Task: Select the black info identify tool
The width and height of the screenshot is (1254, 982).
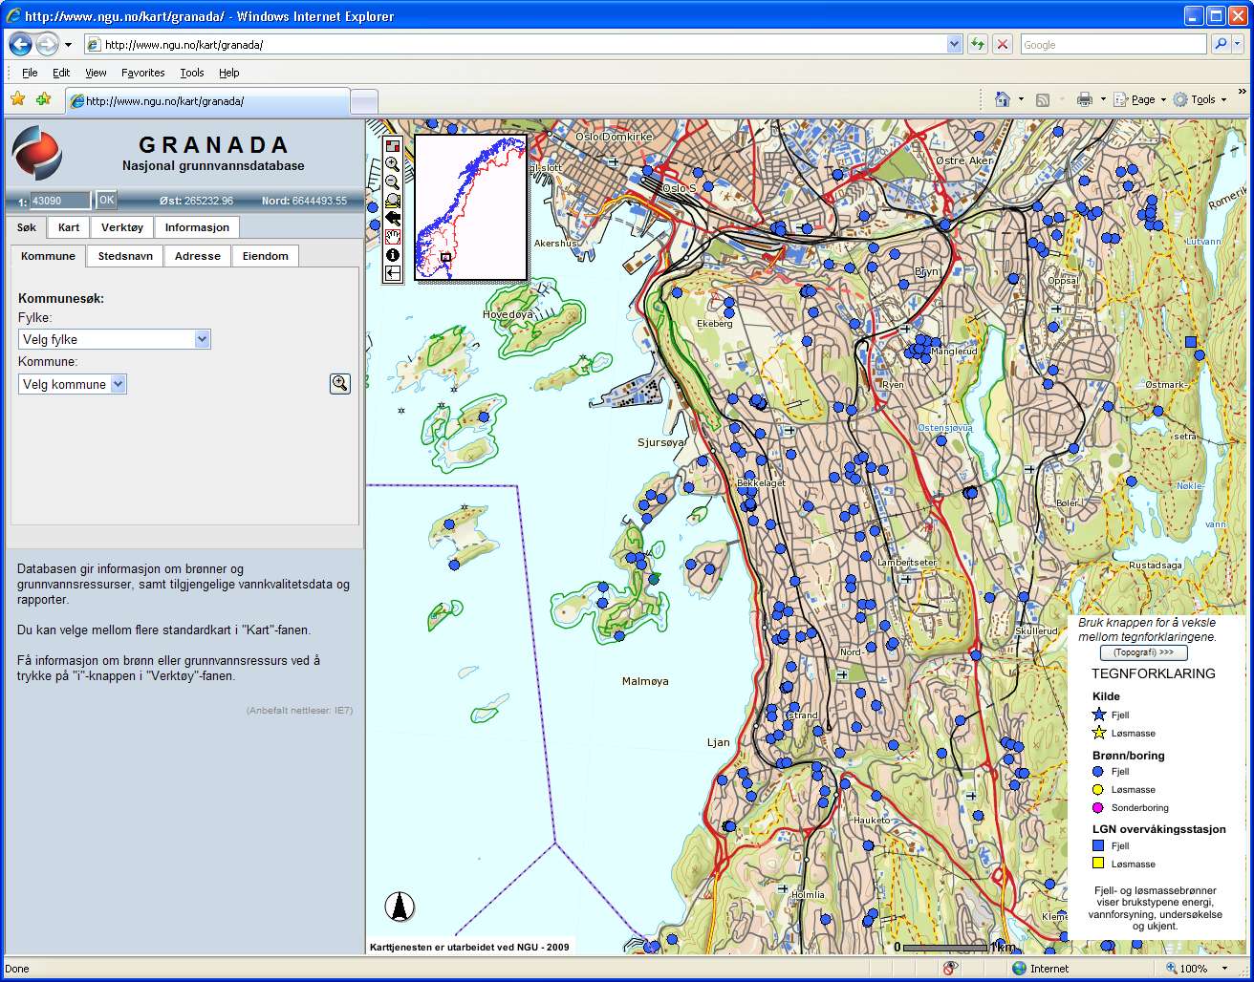Action: coord(392,255)
